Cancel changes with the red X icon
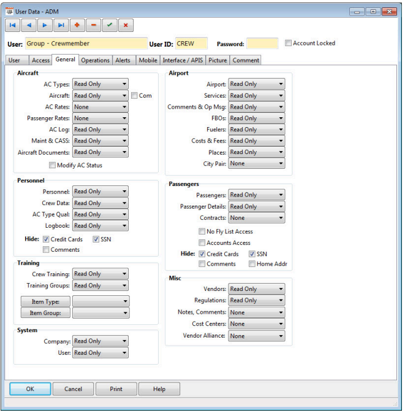Viewport: 405px width, 415px height. point(125,25)
